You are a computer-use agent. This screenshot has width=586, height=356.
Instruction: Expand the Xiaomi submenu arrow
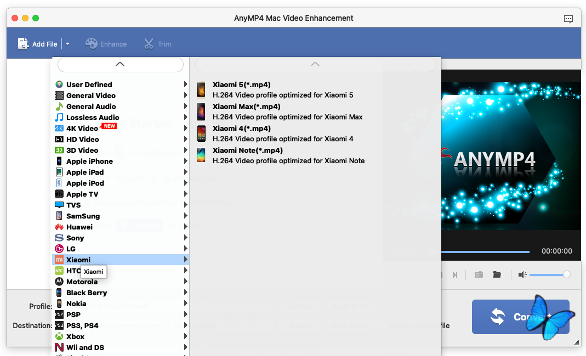[x=185, y=260]
